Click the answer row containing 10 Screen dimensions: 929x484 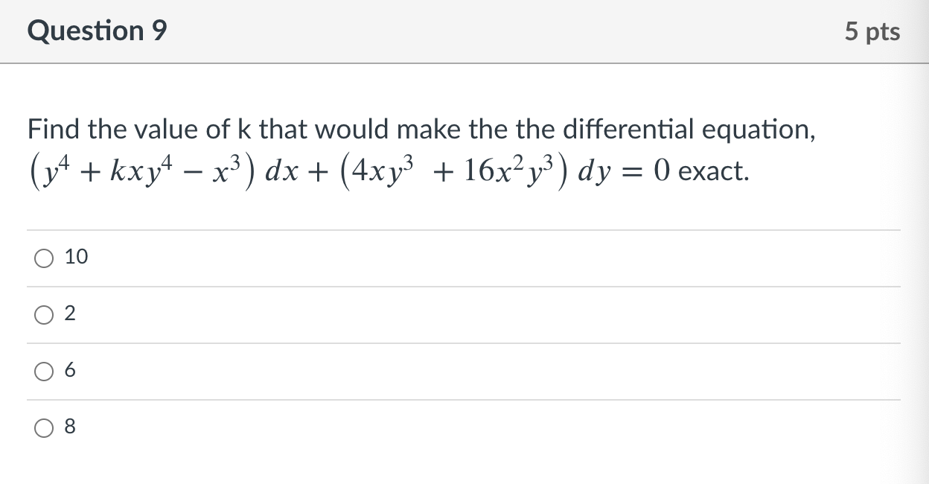point(298,258)
